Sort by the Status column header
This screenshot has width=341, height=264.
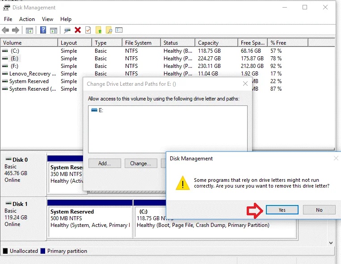point(178,43)
